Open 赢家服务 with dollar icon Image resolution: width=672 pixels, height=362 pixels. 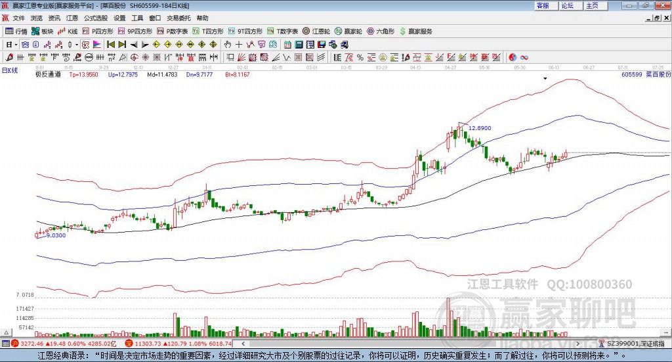pos(416,32)
